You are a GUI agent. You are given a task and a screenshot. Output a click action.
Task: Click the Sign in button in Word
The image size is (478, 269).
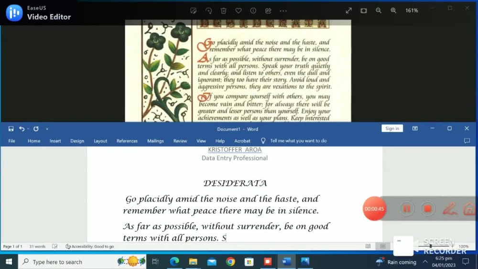tap(392, 129)
